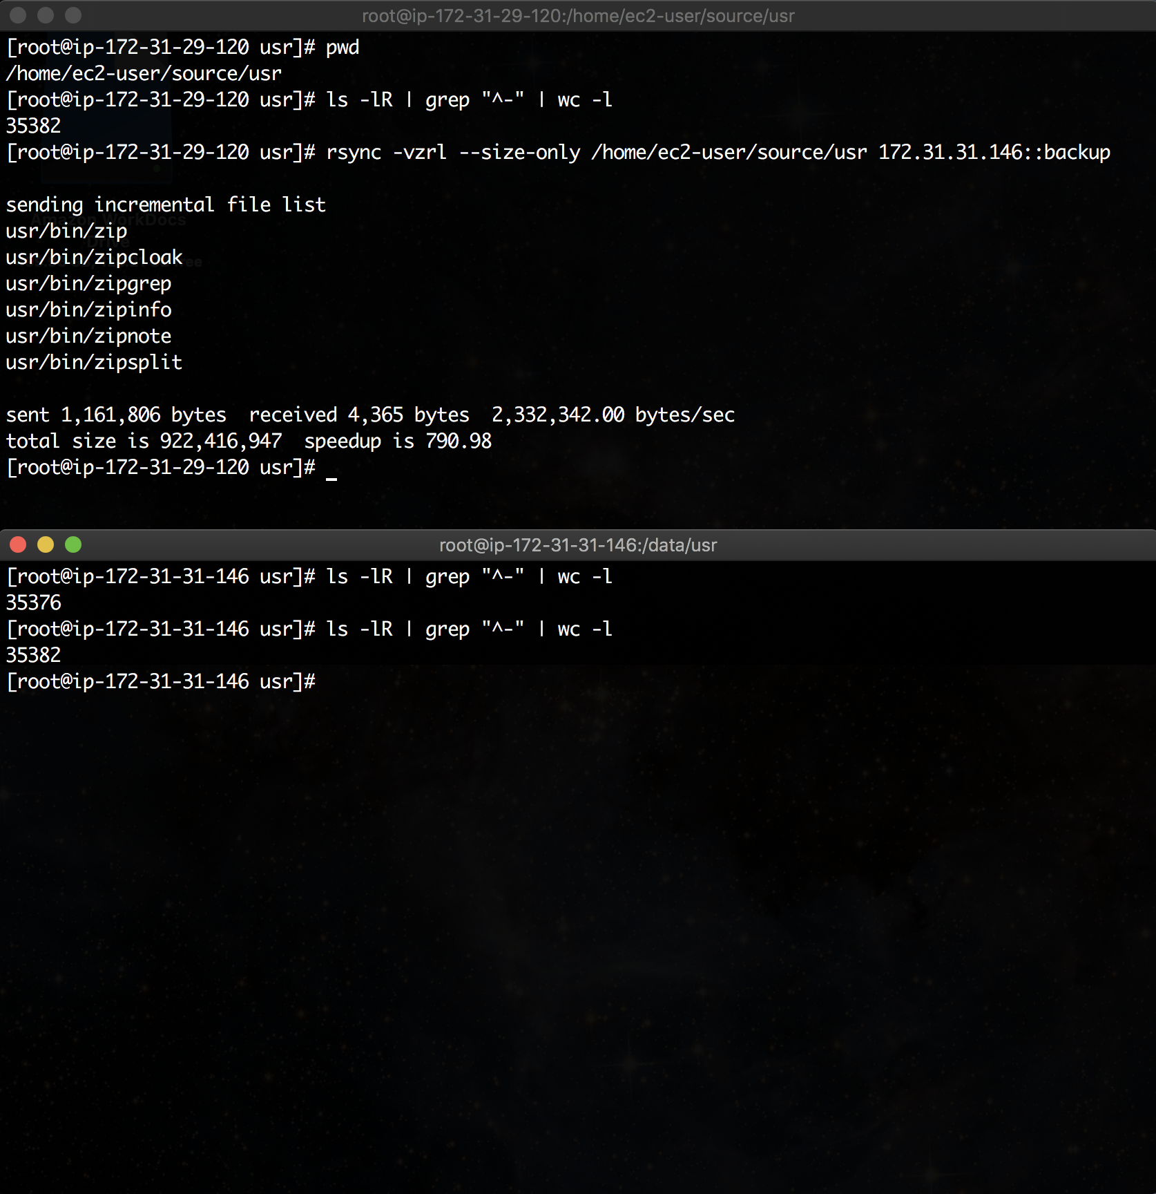Viewport: 1156px width, 1194px height.
Task: Close the inactive ip-172-31-29-120 terminal window
Action: (x=19, y=15)
